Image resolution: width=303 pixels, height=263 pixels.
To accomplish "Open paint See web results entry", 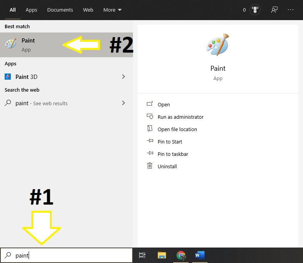I will pyautogui.click(x=66, y=103).
